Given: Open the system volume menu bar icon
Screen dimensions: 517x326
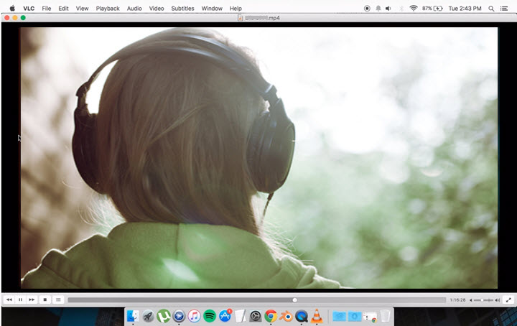Looking at the screenshot, I should pos(388,9).
